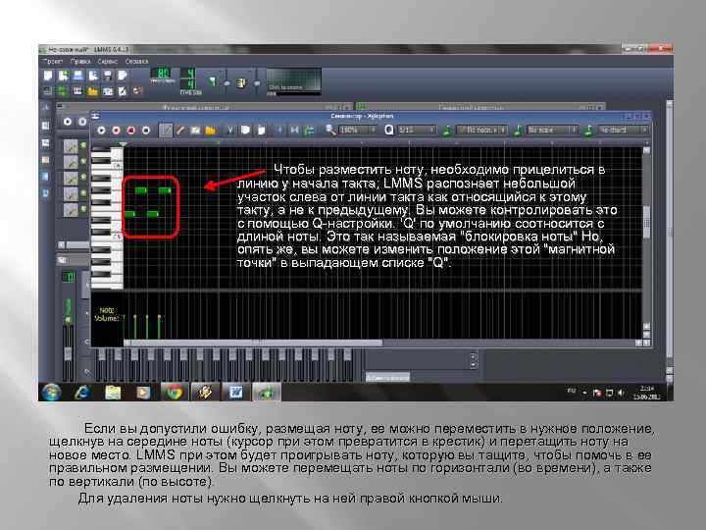
Task: Open the note length dropdown
Action: pos(482,131)
